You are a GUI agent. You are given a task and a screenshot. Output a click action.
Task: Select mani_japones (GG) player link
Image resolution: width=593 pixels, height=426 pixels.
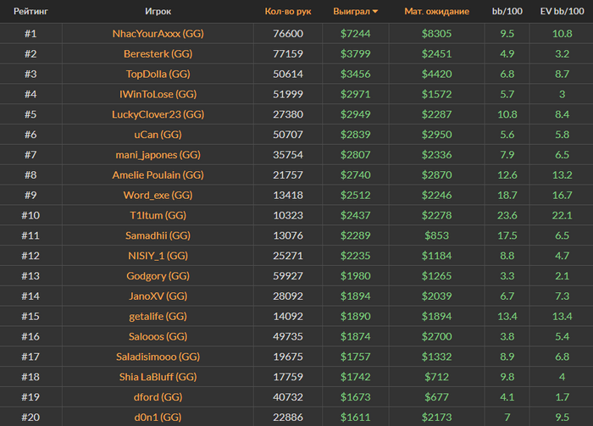point(158,155)
